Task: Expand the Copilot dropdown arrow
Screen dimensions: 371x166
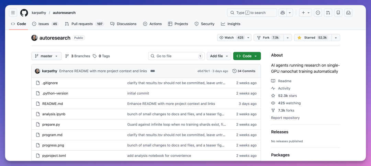Action: (290, 13)
